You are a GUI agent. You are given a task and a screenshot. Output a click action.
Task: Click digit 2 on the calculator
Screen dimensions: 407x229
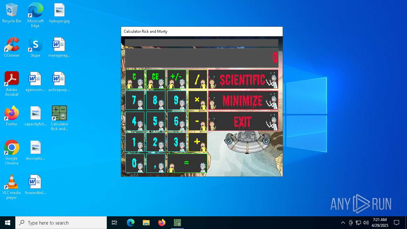pyautogui.click(x=156, y=142)
